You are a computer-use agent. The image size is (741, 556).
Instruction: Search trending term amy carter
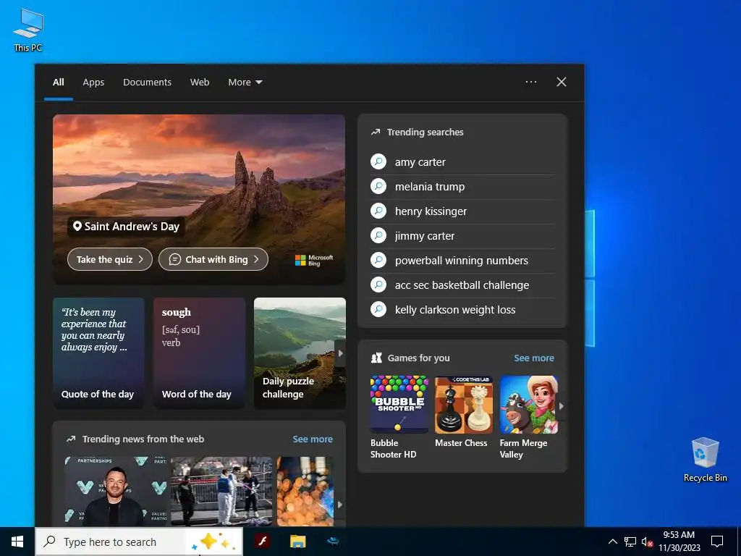click(x=462, y=162)
